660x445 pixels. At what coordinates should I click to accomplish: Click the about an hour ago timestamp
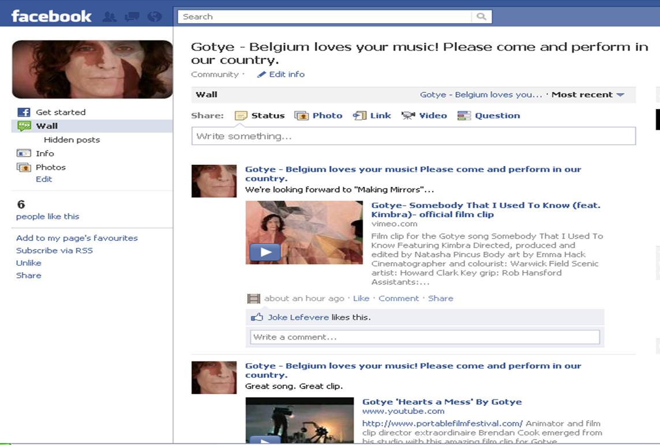click(304, 298)
